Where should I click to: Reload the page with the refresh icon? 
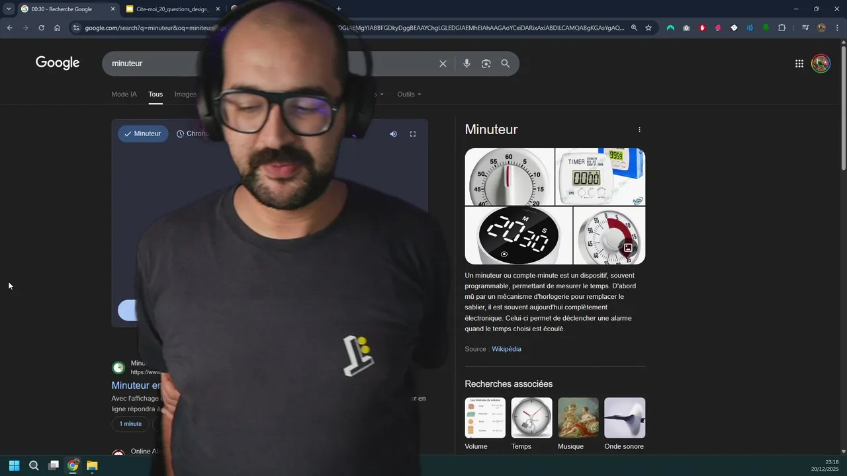pos(41,28)
